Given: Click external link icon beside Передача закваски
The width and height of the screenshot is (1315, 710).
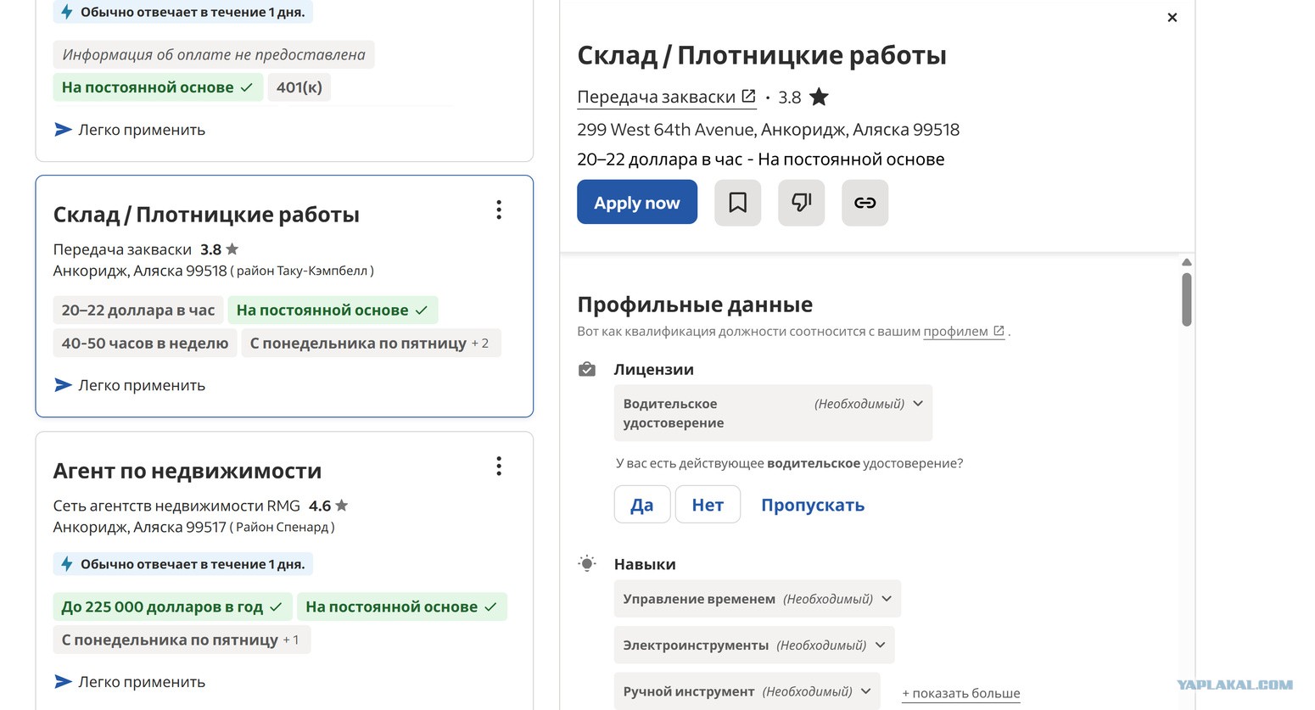Looking at the screenshot, I should [x=748, y=96].
